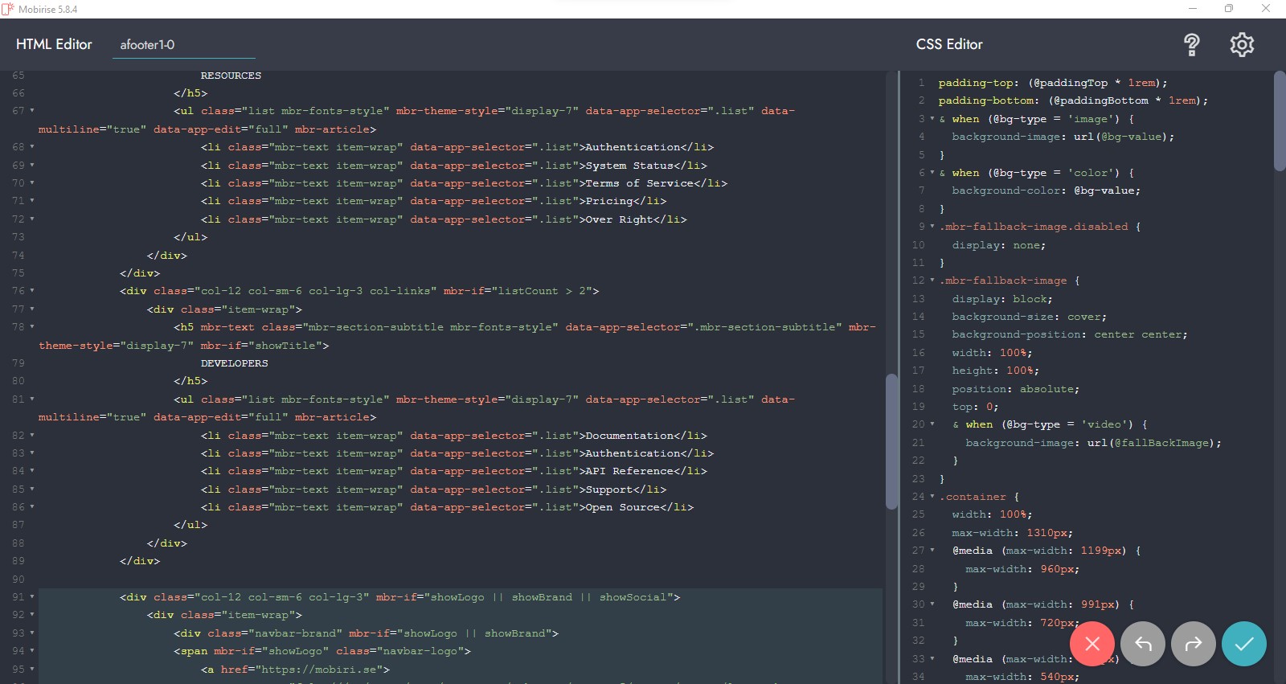Apply changes with the teal checkmark button
Viewport: 1286px width, 684px height.
[x=1244, y=644]
